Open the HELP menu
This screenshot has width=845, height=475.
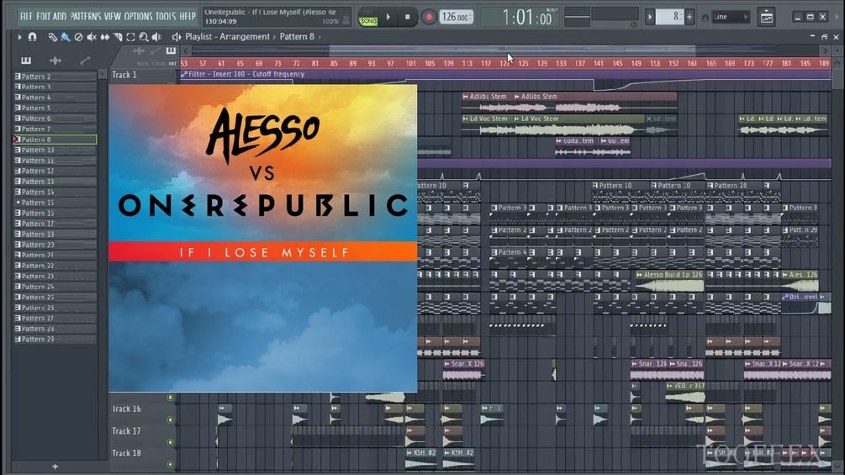pos(187,17)
